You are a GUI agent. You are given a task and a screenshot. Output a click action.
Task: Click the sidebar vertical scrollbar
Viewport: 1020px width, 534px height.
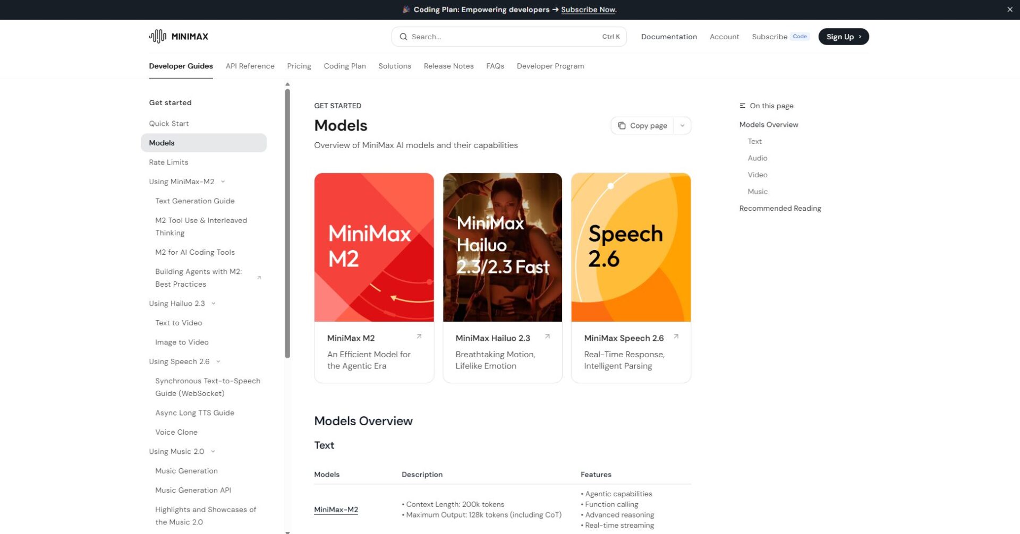pos(287,223)
